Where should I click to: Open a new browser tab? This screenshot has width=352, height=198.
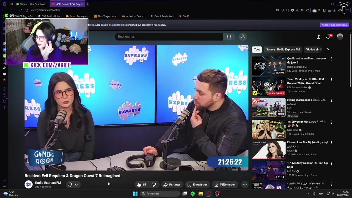point(87,4)
